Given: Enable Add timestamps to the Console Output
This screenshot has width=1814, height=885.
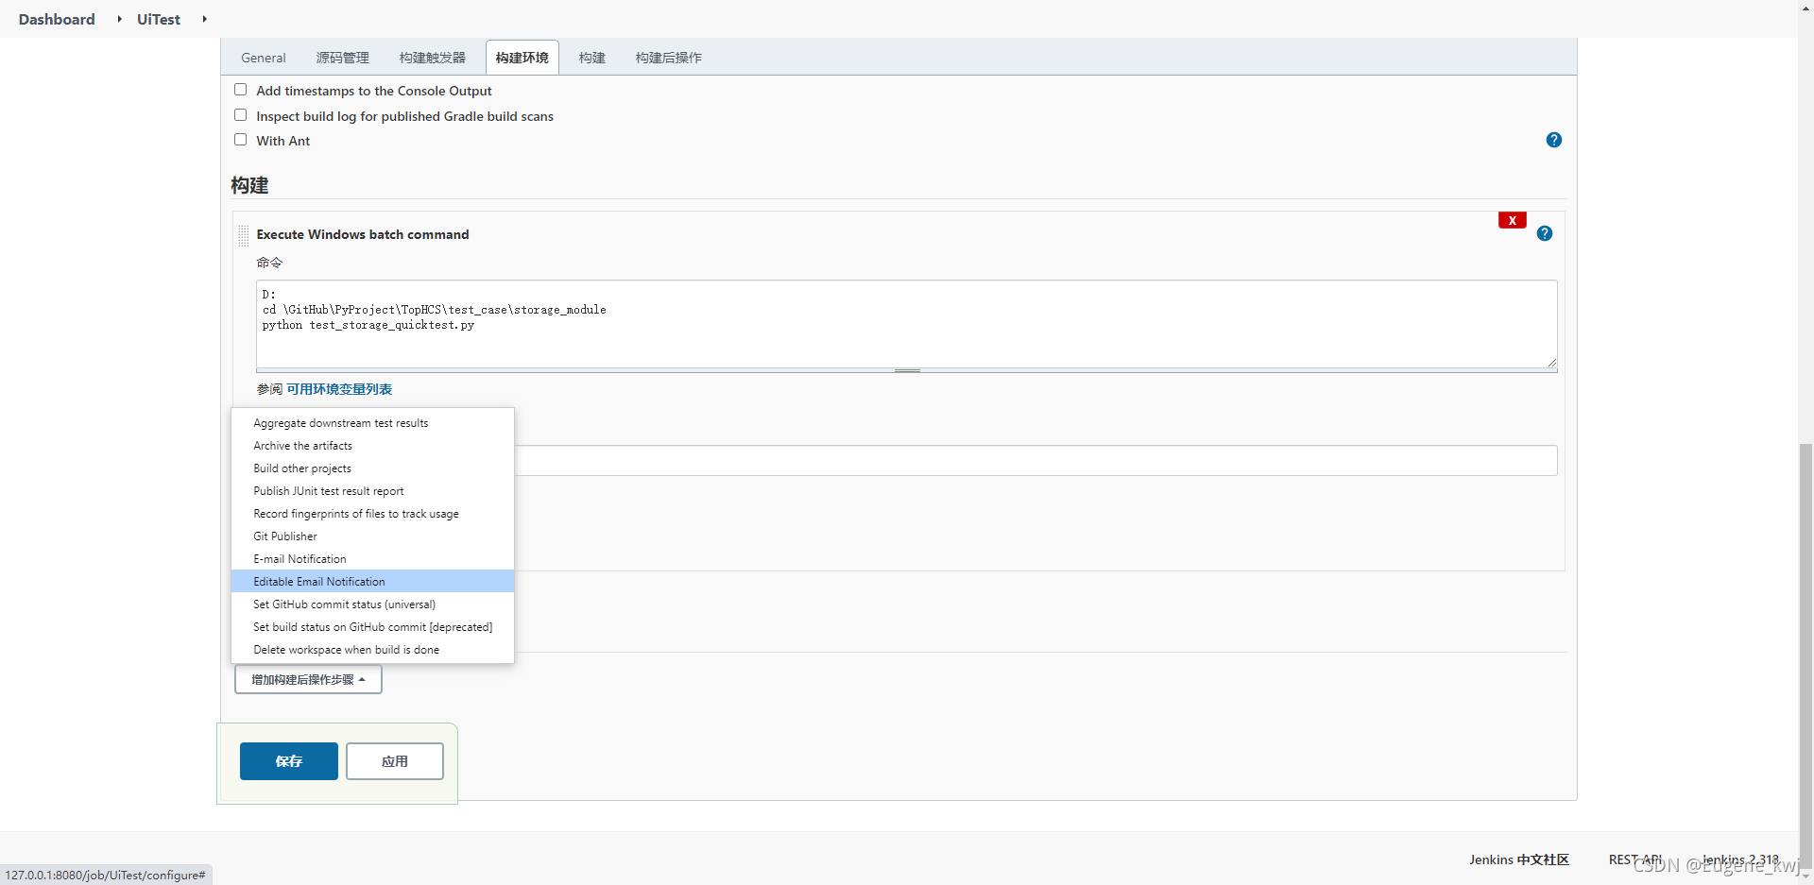Looking at the screenshot, I should [240, 90].
